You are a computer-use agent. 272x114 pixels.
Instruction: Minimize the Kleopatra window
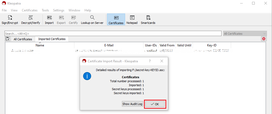tap(241, 3)
